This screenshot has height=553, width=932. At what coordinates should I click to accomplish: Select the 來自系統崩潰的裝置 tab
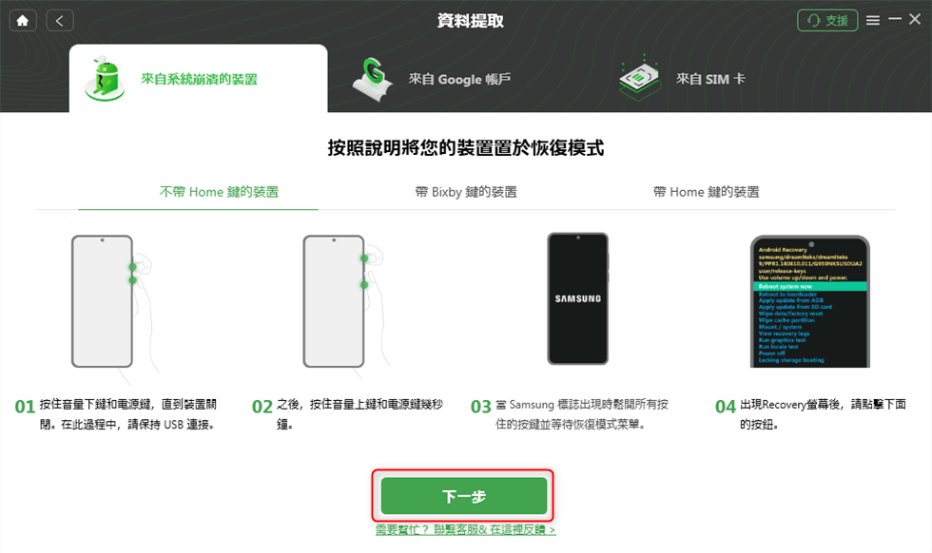pos(199,79)
